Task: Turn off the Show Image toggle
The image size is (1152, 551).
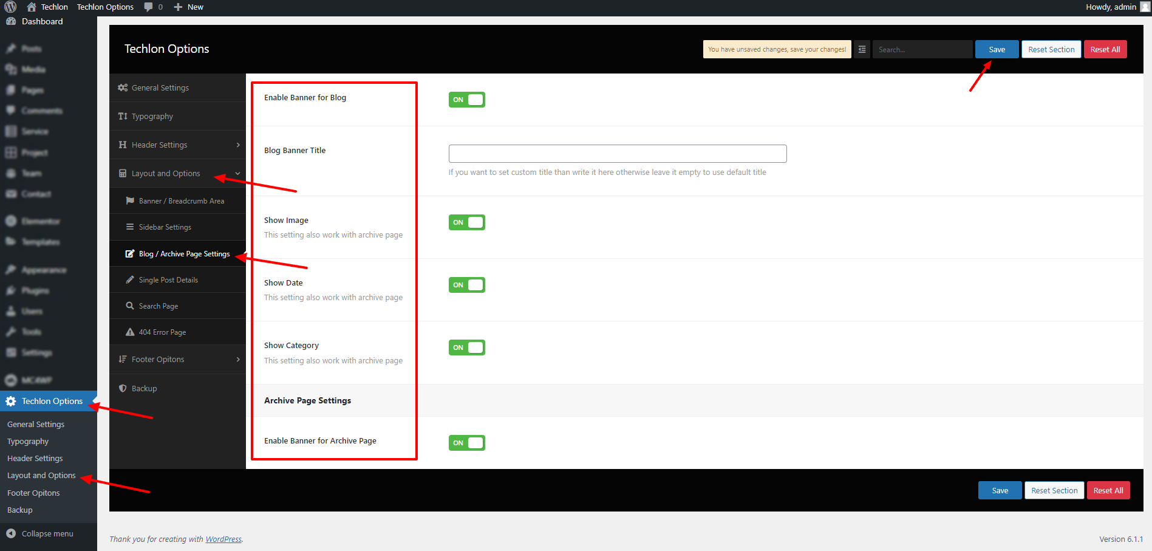Action: click(466, 222)
